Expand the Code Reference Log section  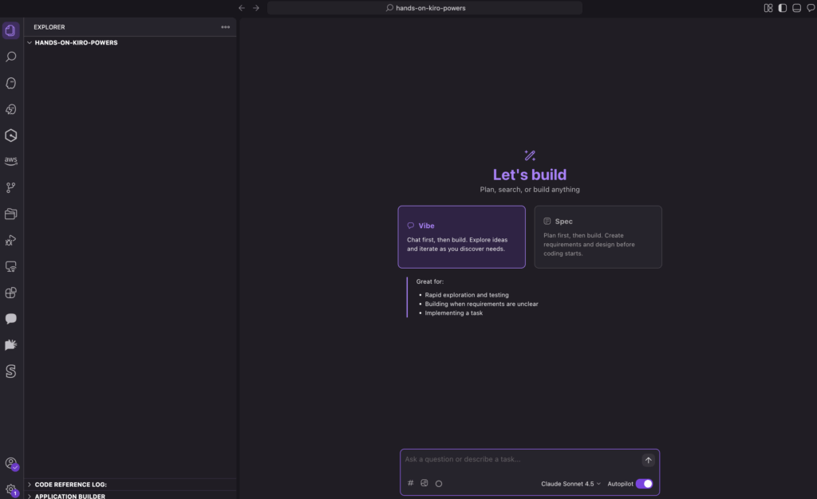(x=70, y=484)
